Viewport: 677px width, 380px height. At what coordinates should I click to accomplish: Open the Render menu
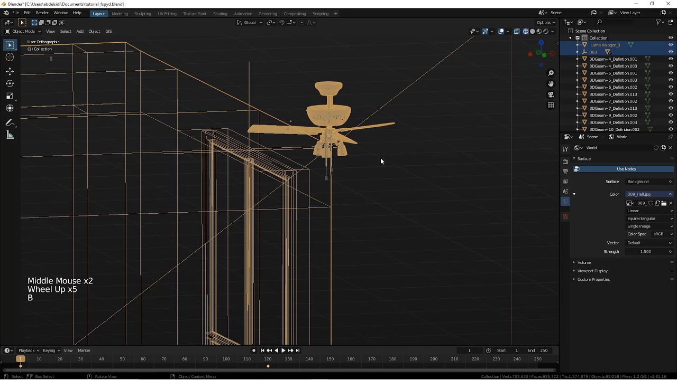point(42,13)
